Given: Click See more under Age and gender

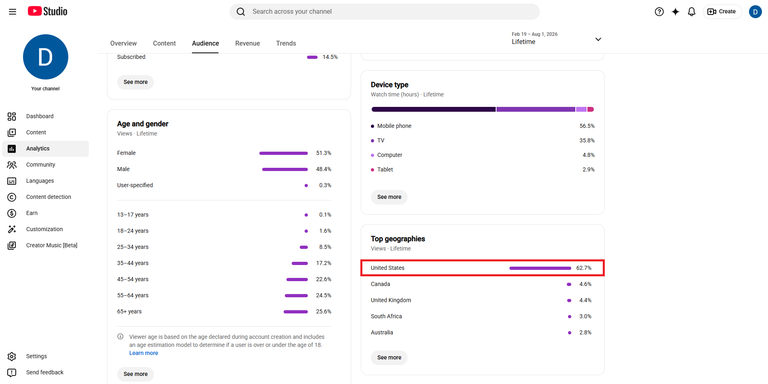Looking at the screenshot, I should click(x=135, y=374).
